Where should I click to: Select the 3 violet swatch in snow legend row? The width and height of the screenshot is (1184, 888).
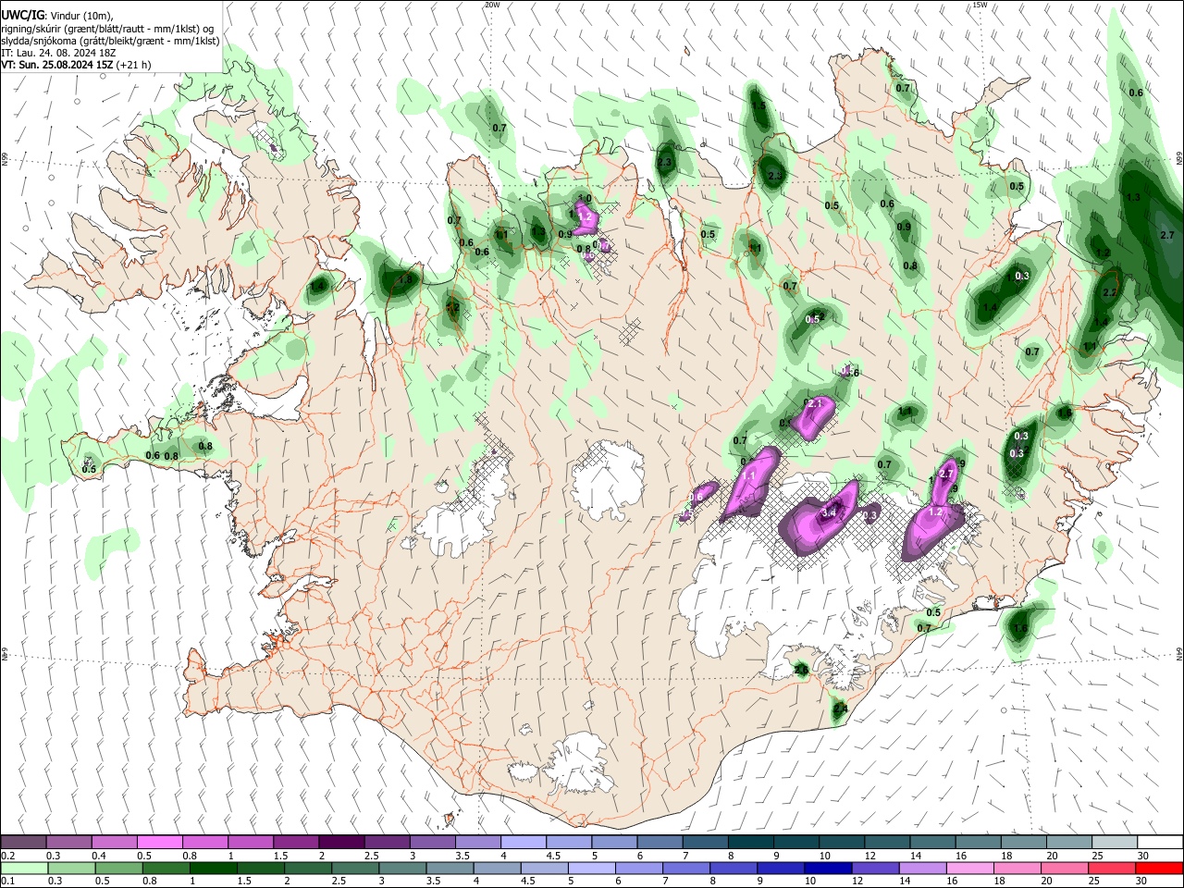click(x=433, y=842)
